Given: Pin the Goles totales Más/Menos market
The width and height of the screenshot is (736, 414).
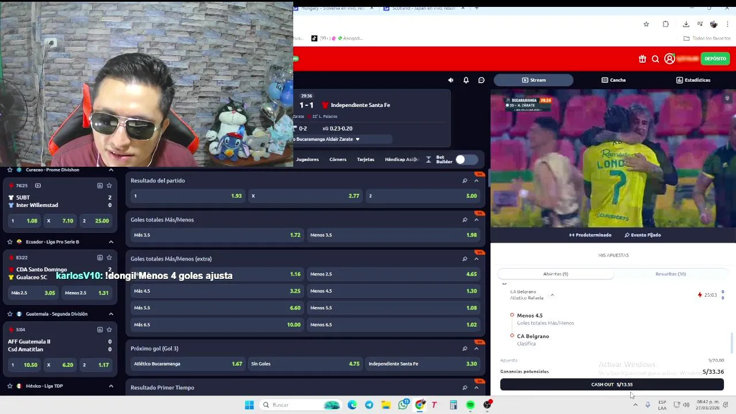Looking at the screenshot, I should [465, 220].
